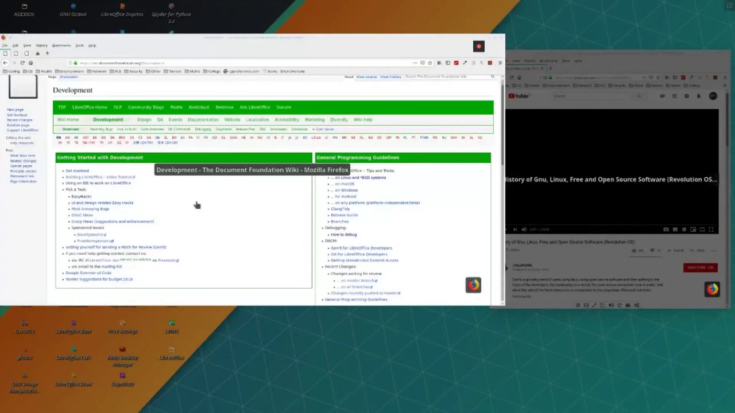Reload the Document Foundation wiki page
735x413 pixels.
[22, 63]
